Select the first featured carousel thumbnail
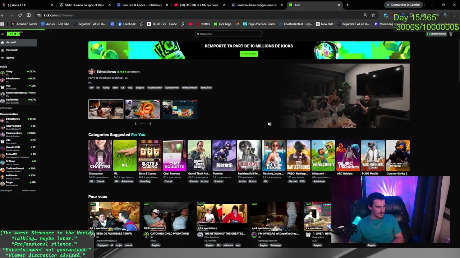Image resolution: width=460 pixels, height=258 pixels. pyautogui.click(x=106, y=109)
